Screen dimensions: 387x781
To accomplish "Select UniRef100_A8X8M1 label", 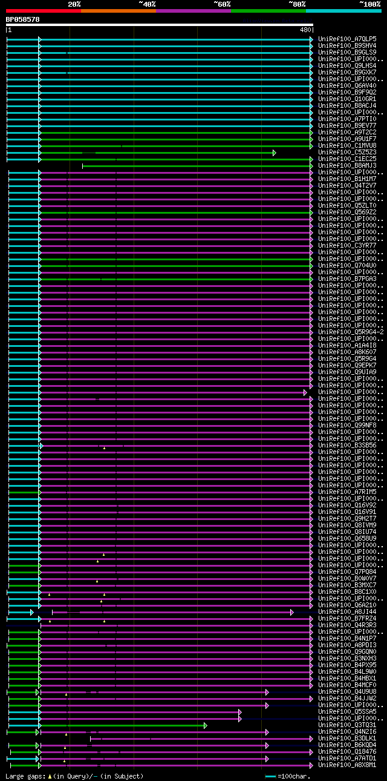I will (x=347, y=765).
